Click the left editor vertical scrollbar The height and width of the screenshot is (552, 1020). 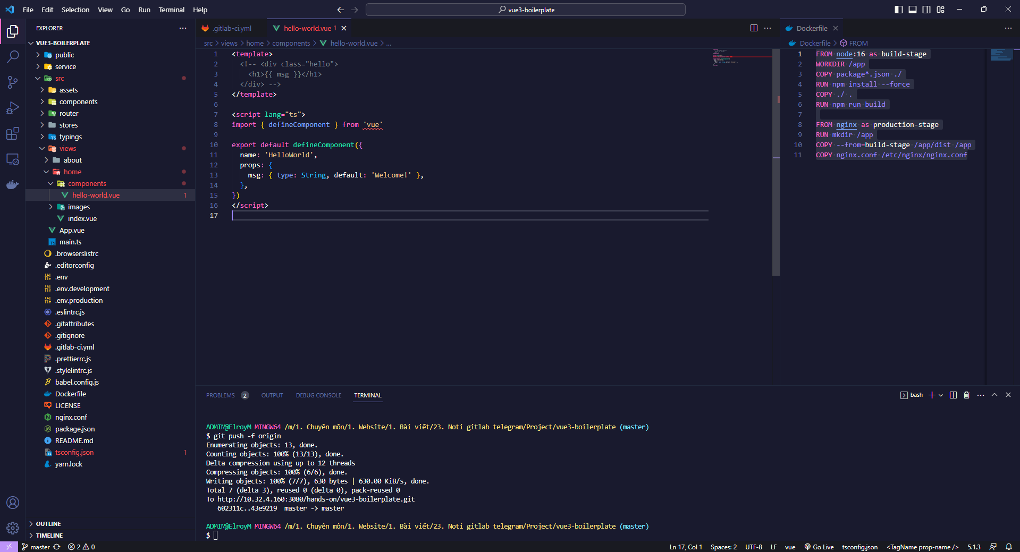tap(776, 162)
